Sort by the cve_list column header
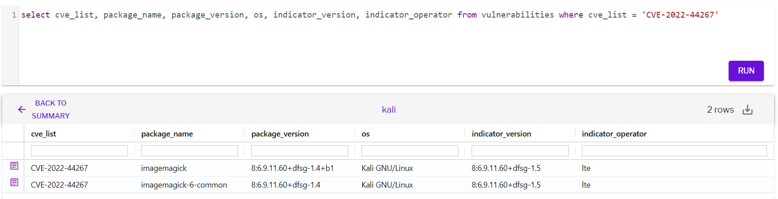The width and height of the screenshot is (778, 199). (43, 134)
